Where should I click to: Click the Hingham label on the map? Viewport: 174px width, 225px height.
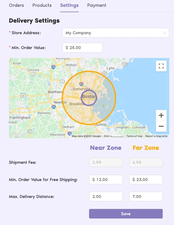click(122, 128)
